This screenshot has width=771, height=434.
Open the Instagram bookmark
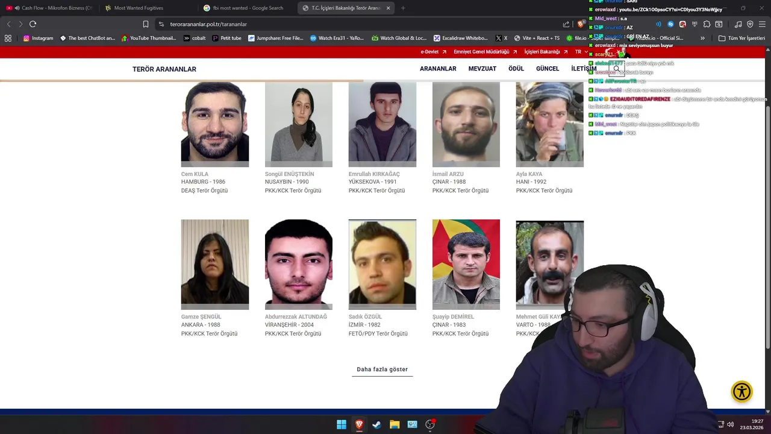[39, 38]
